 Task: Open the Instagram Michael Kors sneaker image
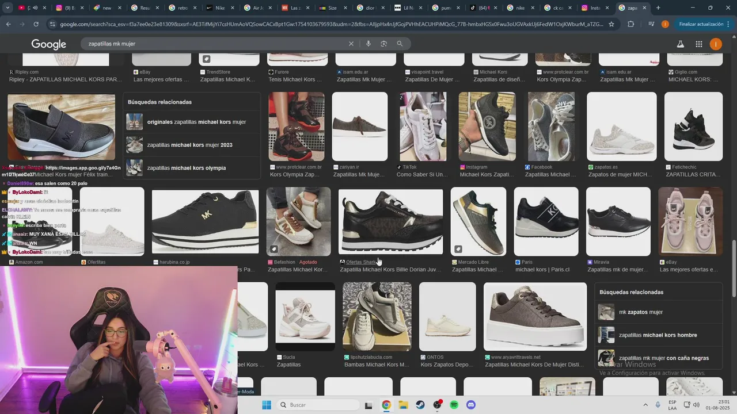(x=487, y=126)
